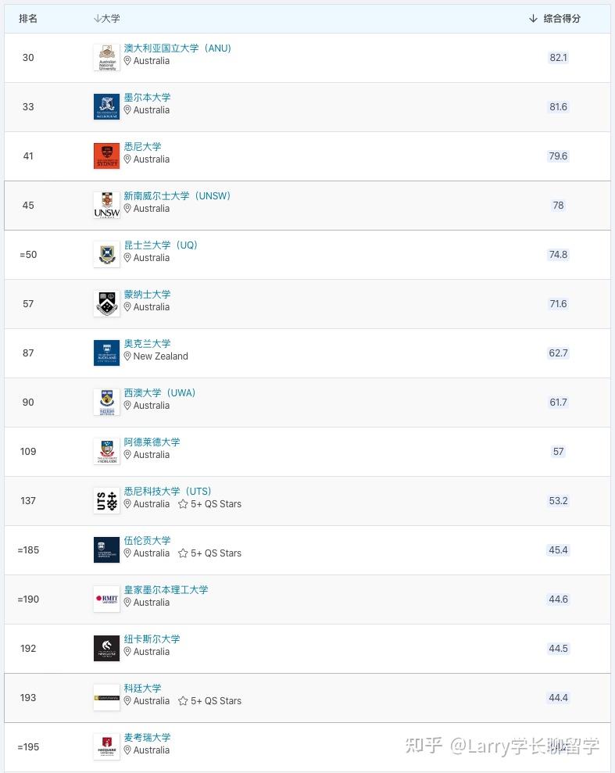Click the University of Melbourne logo
Viewport: 615px width, 773px height.
[106, 107]
